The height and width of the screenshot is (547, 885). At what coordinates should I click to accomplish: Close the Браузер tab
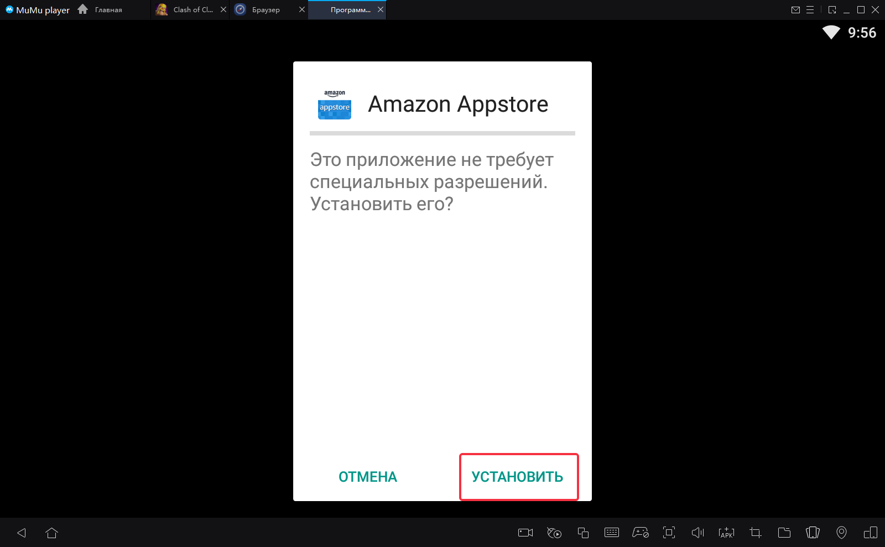point(302,9)
